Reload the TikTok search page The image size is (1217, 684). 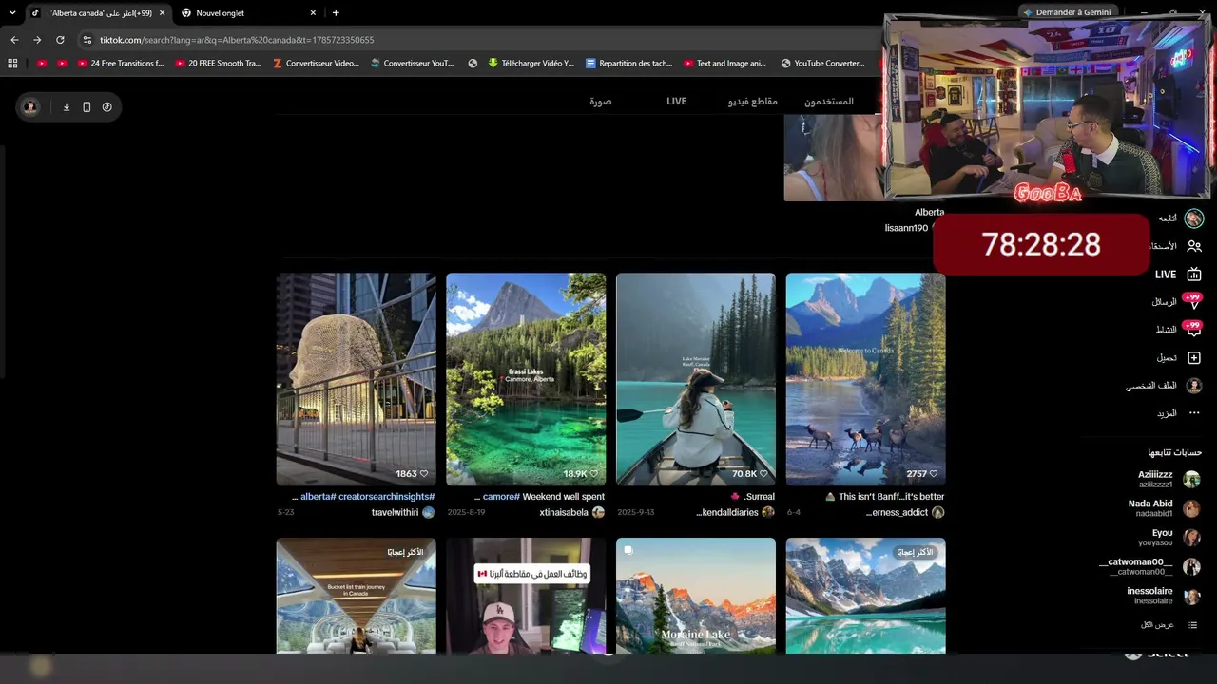[x=60, y=40]
